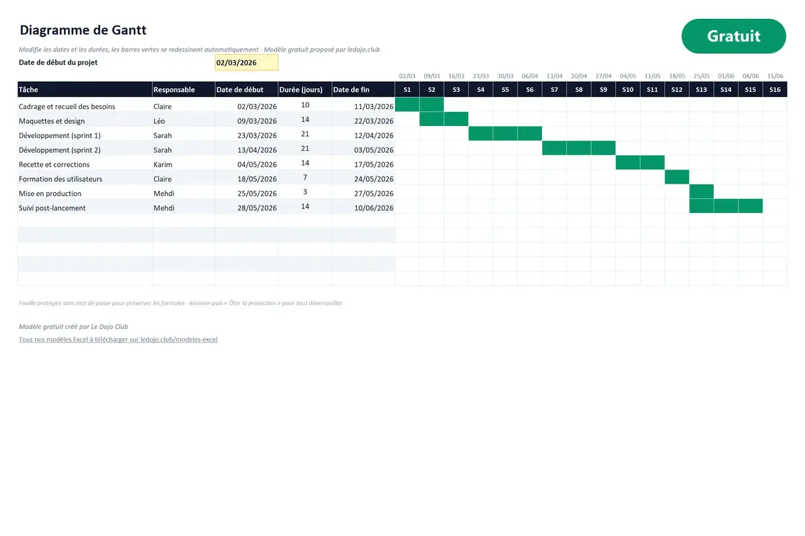The height and width of the screenshot is (536, 805).
Task: Click the 'Date de début du projet' label
Action: [58, 62]
